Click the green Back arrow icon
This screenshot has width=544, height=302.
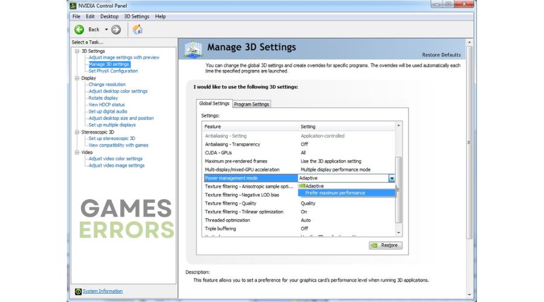pyautogui.click(x=79, y=30)
